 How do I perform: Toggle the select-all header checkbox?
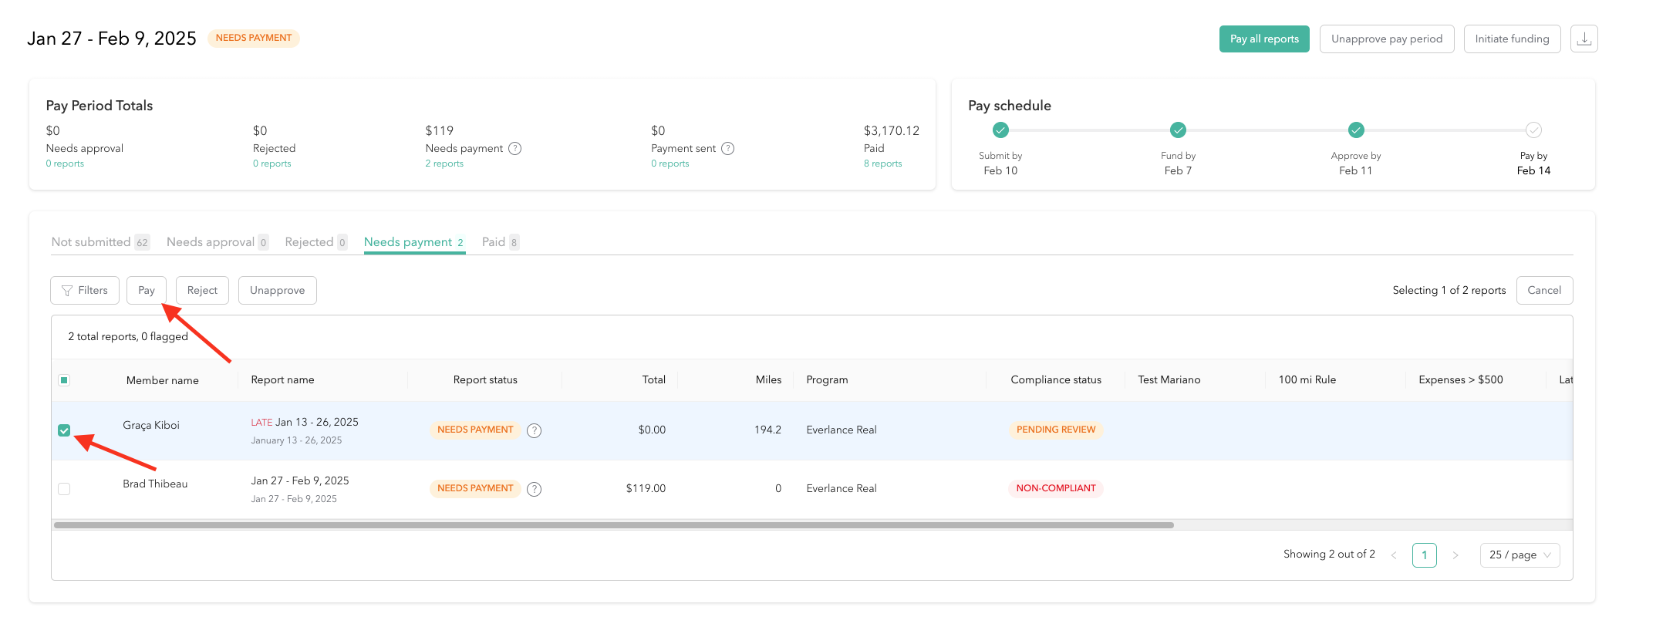click(64, 380)
